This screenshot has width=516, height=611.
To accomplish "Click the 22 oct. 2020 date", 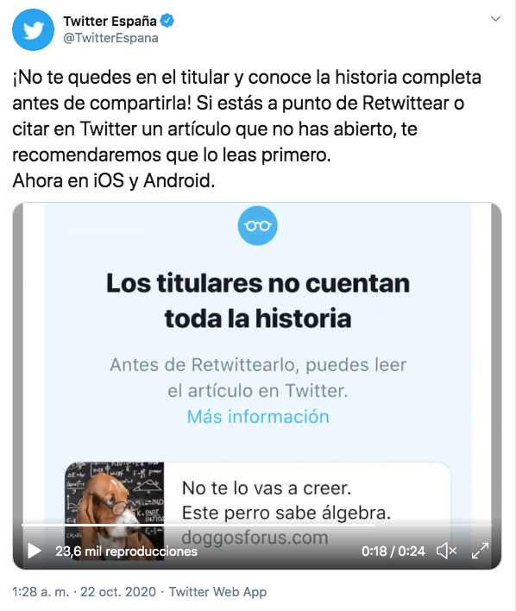I will coord(118,591).
